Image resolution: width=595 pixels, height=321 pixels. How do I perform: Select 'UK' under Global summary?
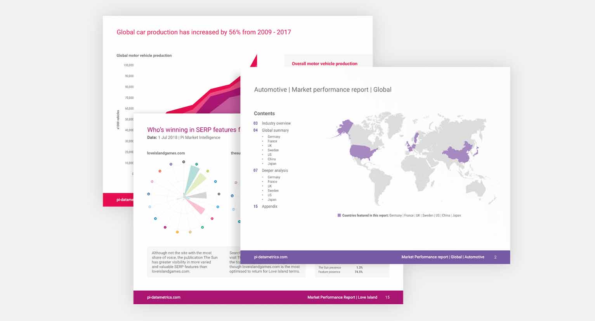tap(270, 146)
